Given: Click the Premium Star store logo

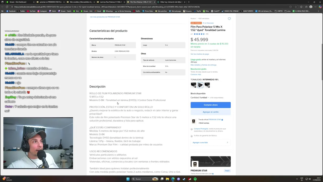Looking at the screenshot, I should click(194, 121).
